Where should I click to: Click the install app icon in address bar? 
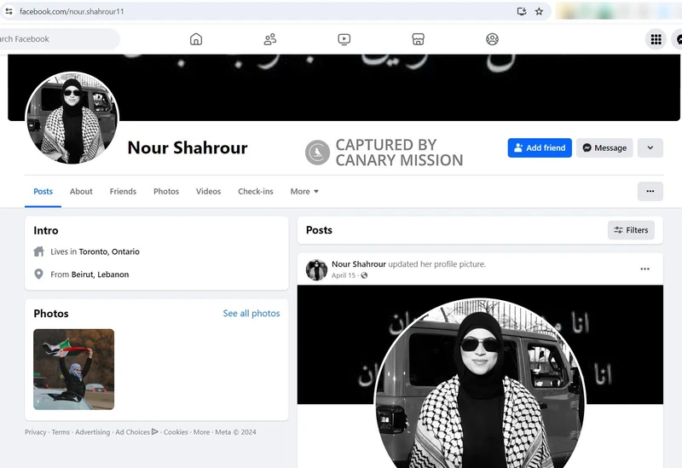[x=522, y=11]
